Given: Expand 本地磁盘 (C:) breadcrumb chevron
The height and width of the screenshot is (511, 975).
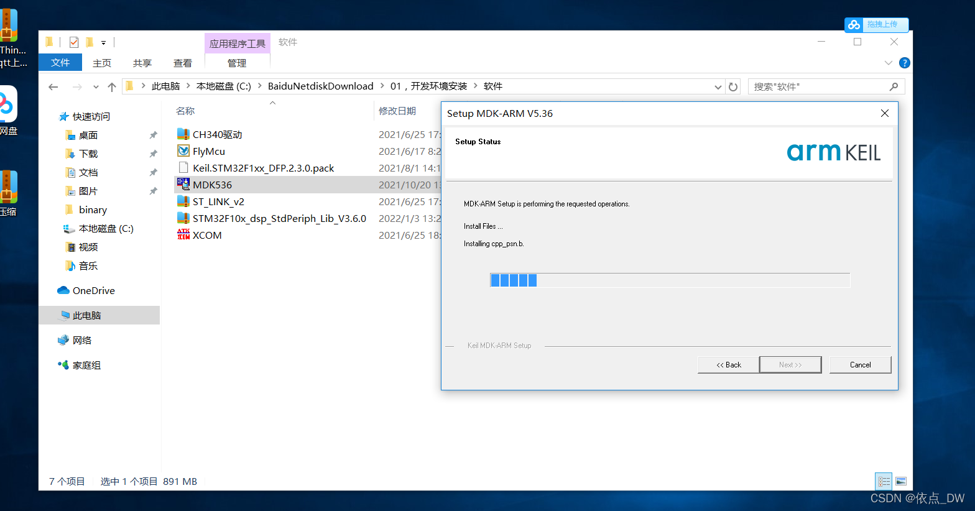Looking at the screenshot, I should [259, 86].
